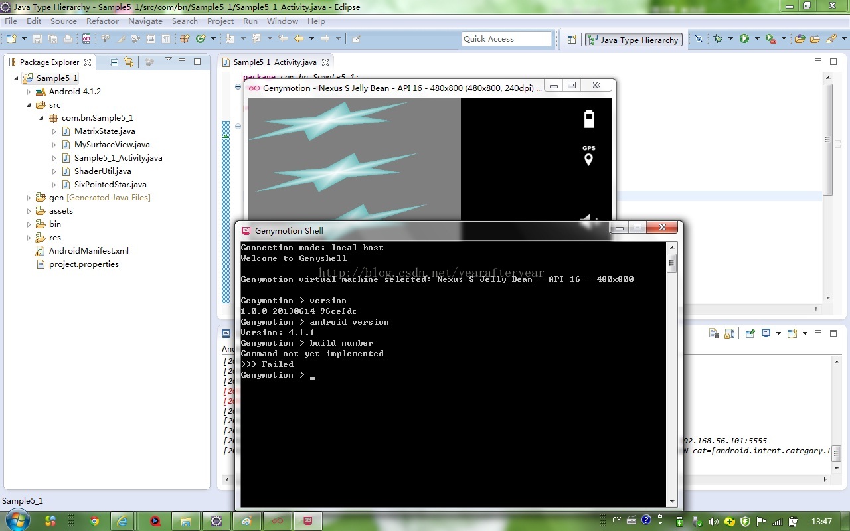Viewport: 850px width, 531px height.
Task: Click the Genymotion battery icon
Action: [588, 119]
